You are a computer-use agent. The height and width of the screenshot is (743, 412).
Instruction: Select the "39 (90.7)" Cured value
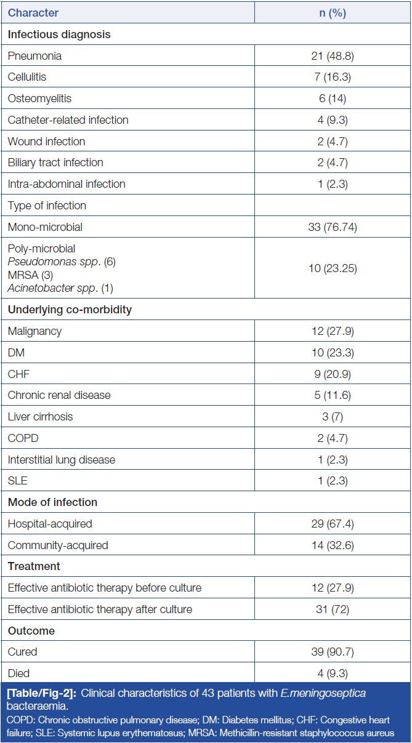(x=333, y=652)
